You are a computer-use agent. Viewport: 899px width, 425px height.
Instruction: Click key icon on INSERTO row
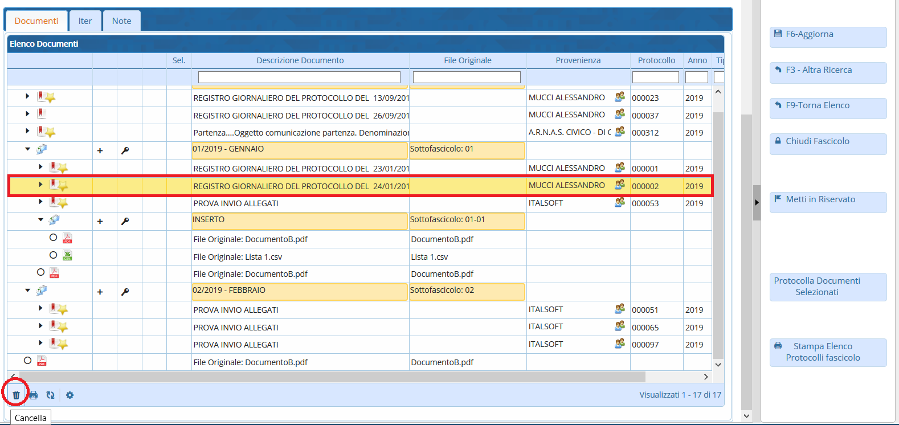tap(125, 221)
